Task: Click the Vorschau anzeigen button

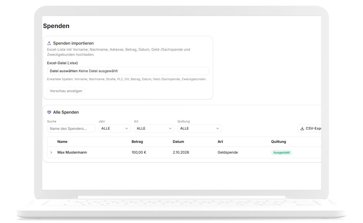Action: [66, 91]
